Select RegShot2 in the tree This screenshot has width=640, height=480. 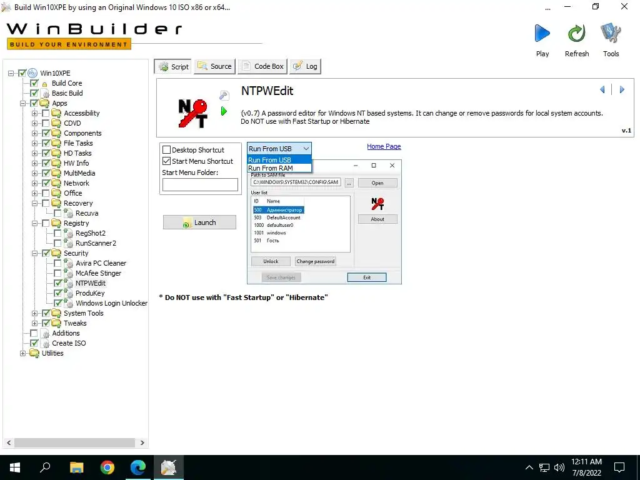click(x=90, y=233)
